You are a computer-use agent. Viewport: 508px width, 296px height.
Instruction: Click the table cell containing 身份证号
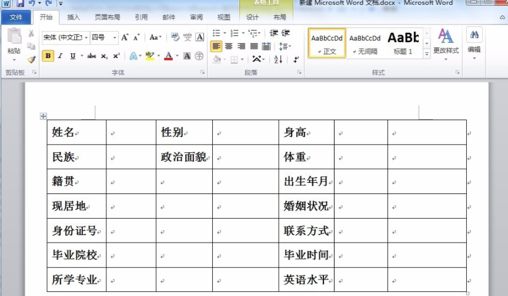coord(76,230)
